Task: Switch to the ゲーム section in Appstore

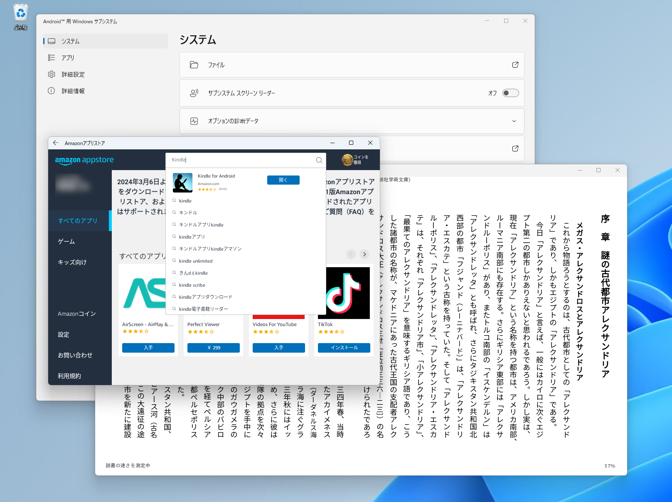Action: pyautogui.click(x=66, y=241)
